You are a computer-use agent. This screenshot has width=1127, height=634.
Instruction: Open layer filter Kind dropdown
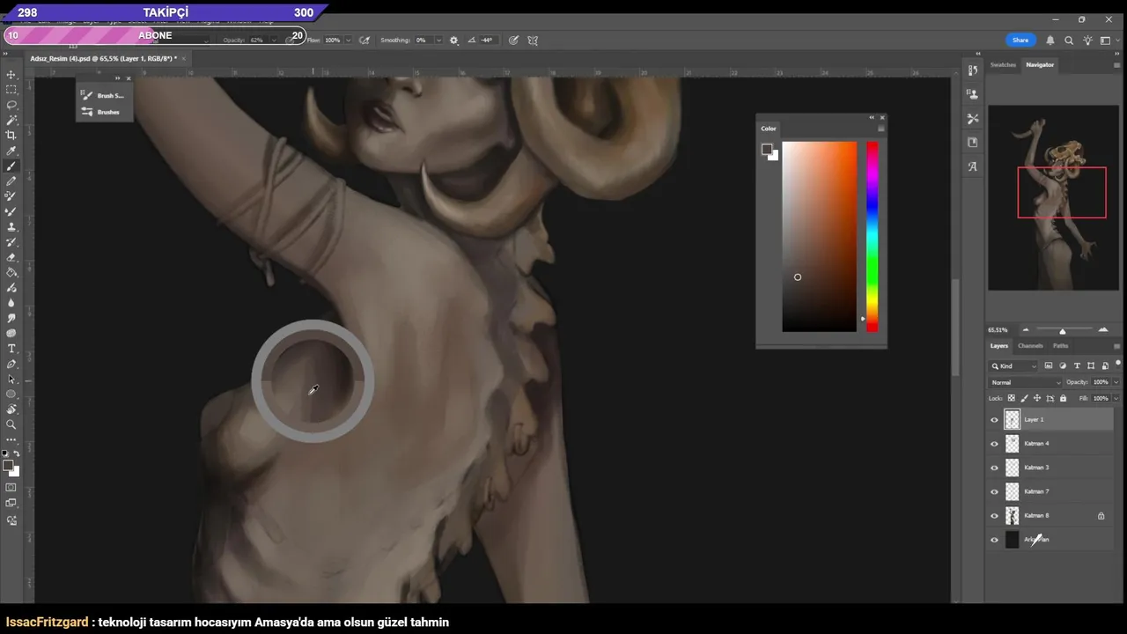[1013, 365]
